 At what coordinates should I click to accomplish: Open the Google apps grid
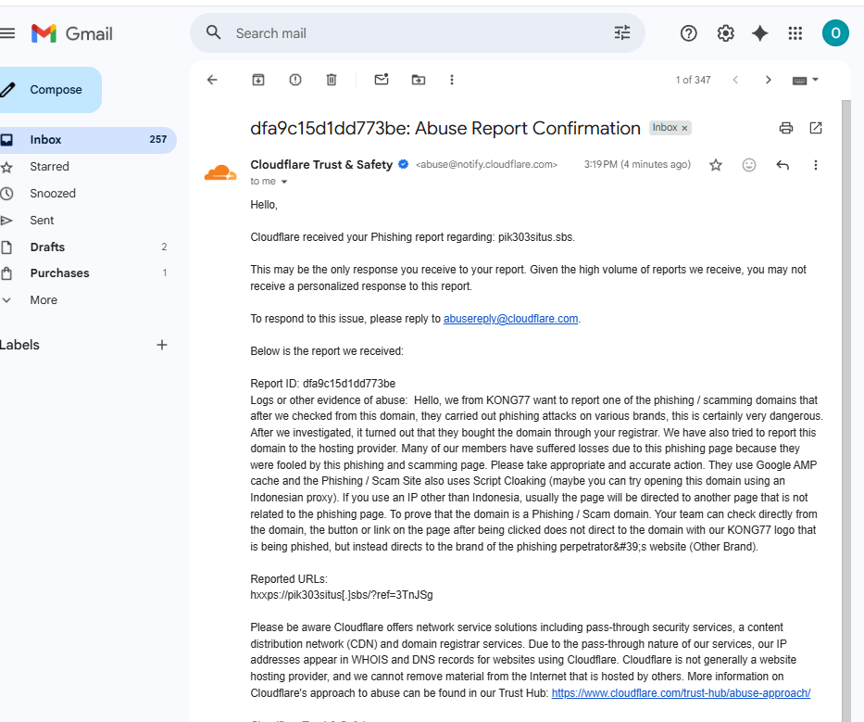[x=795, y=33]
